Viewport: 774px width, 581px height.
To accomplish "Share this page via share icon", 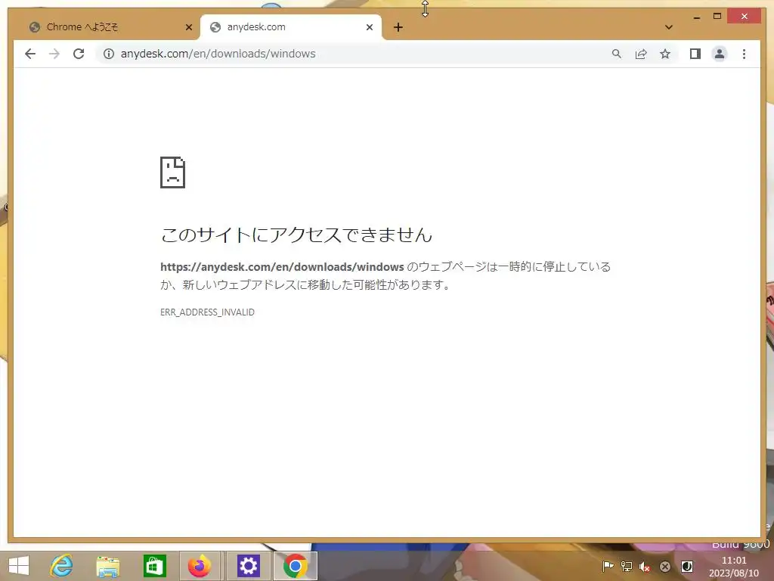I will pyautogui.click(x=641, y=54).
